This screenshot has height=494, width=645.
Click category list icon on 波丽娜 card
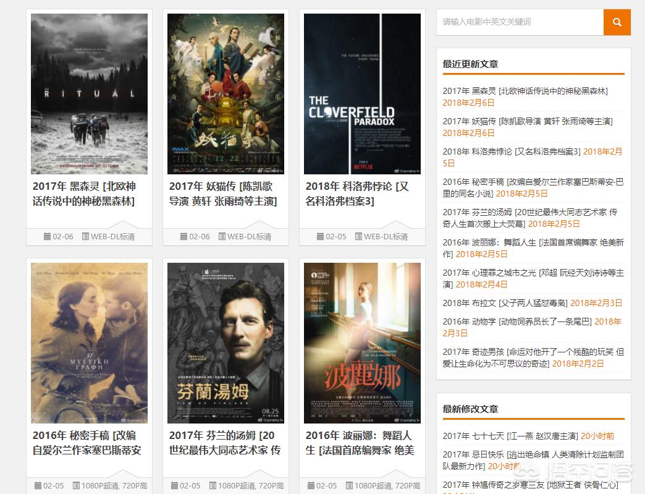(349, 485)
